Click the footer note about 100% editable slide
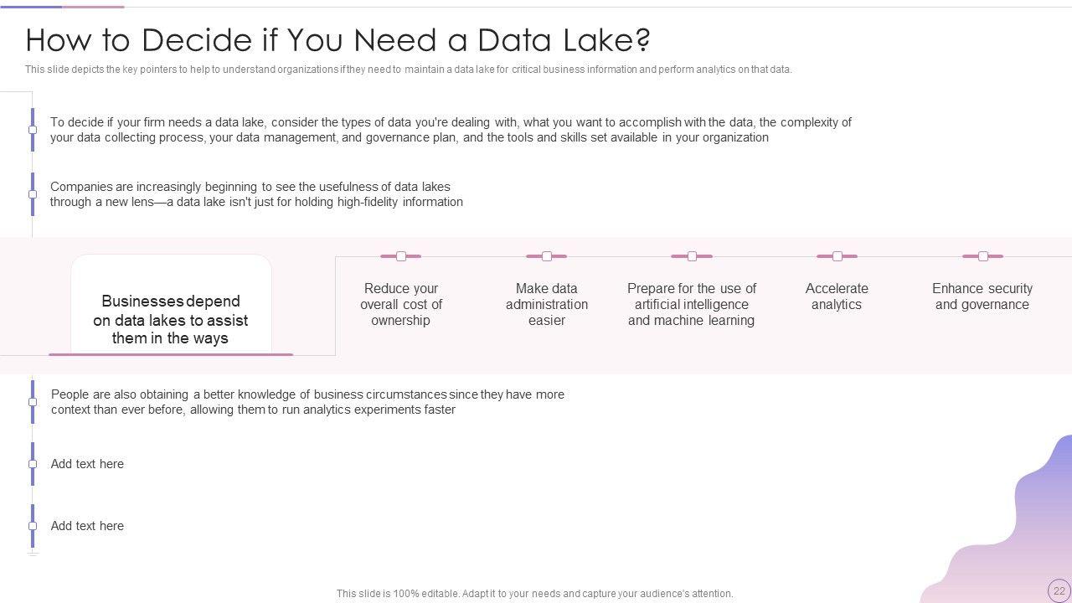 [534, 594]
